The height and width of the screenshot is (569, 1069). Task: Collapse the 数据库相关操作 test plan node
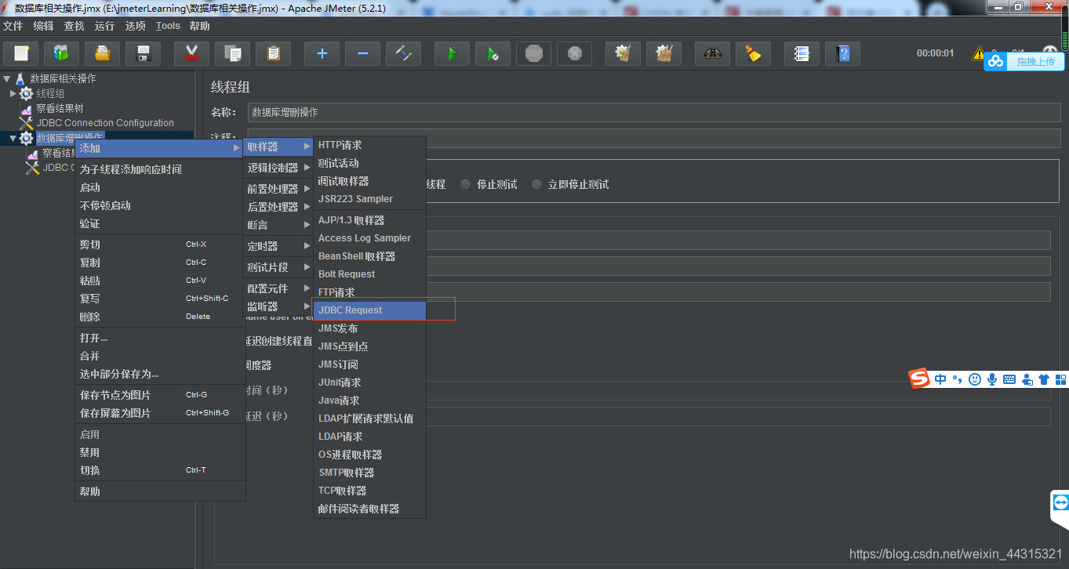(7, 78)
